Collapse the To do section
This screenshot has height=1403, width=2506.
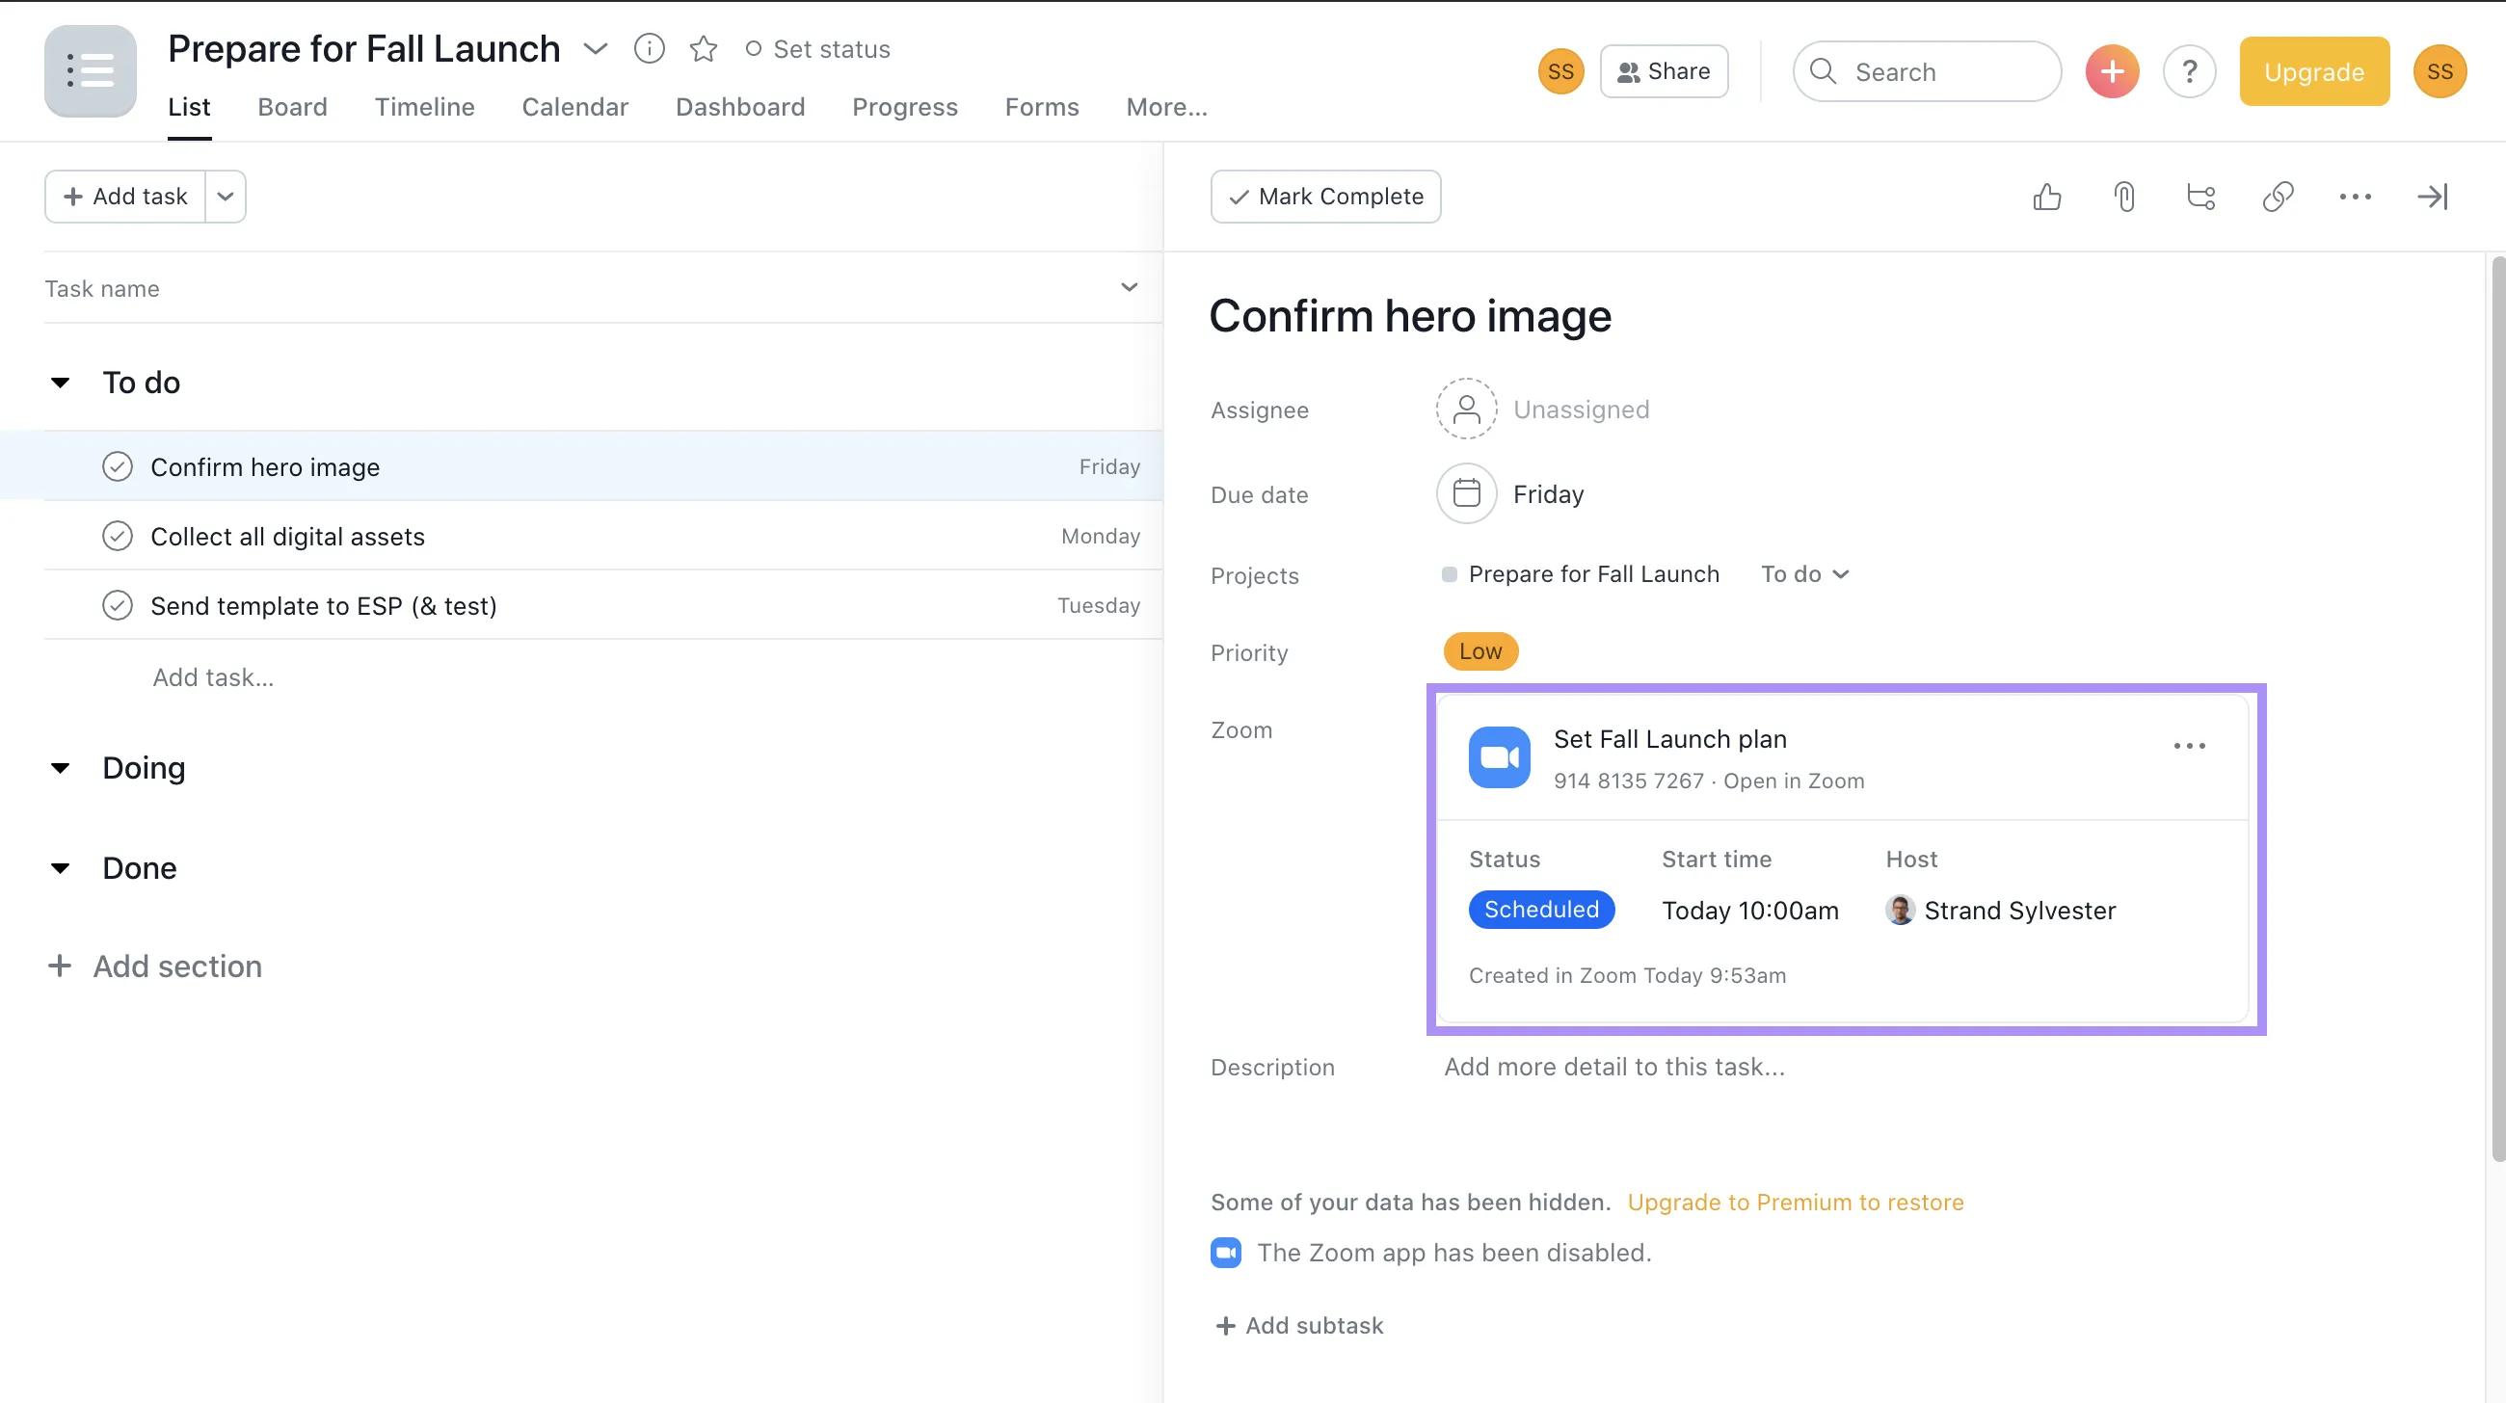[61, 384]
